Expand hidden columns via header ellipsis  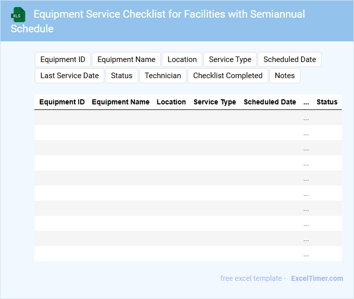pyautogui.click(x=306, y=102)
